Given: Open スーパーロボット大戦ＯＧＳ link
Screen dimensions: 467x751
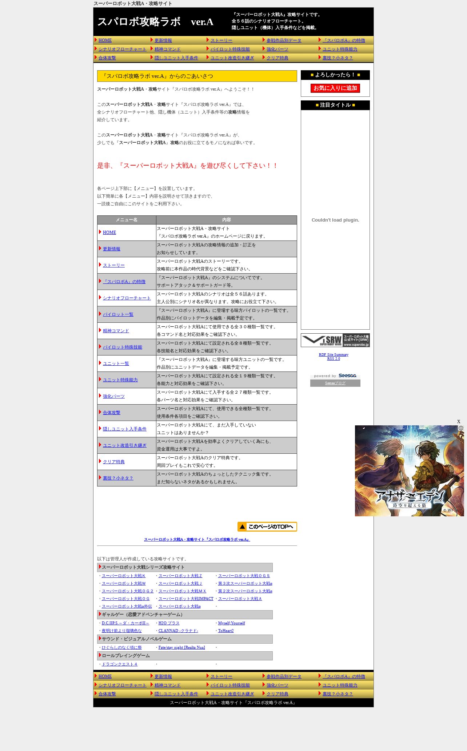Looking at the screenshot, I should pos(244,576).
